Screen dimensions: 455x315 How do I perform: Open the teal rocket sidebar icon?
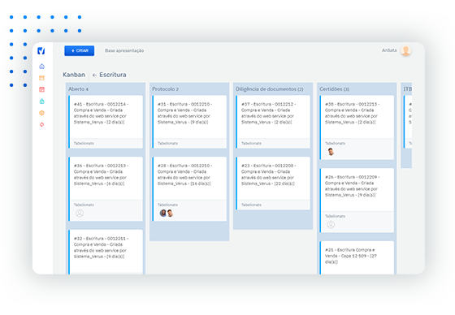(41, 101)
